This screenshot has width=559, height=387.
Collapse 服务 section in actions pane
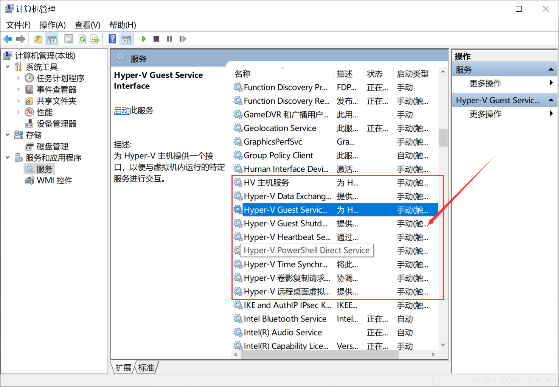pos(551,70)
